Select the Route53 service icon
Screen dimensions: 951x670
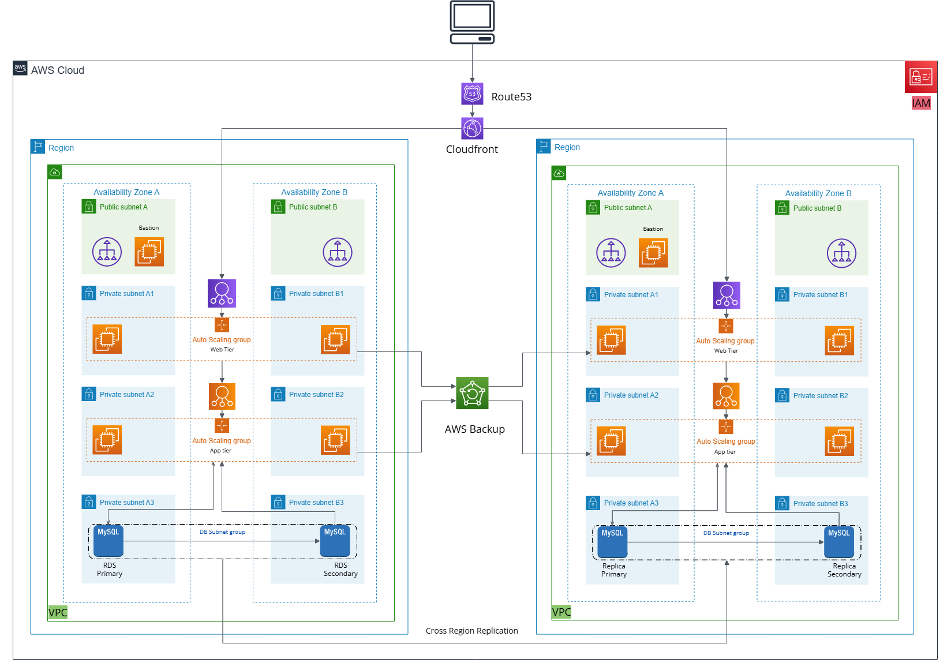472,93
